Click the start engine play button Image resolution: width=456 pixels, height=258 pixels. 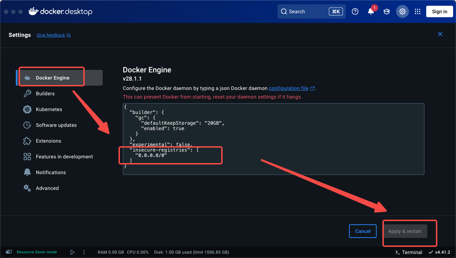pos(72,252)
